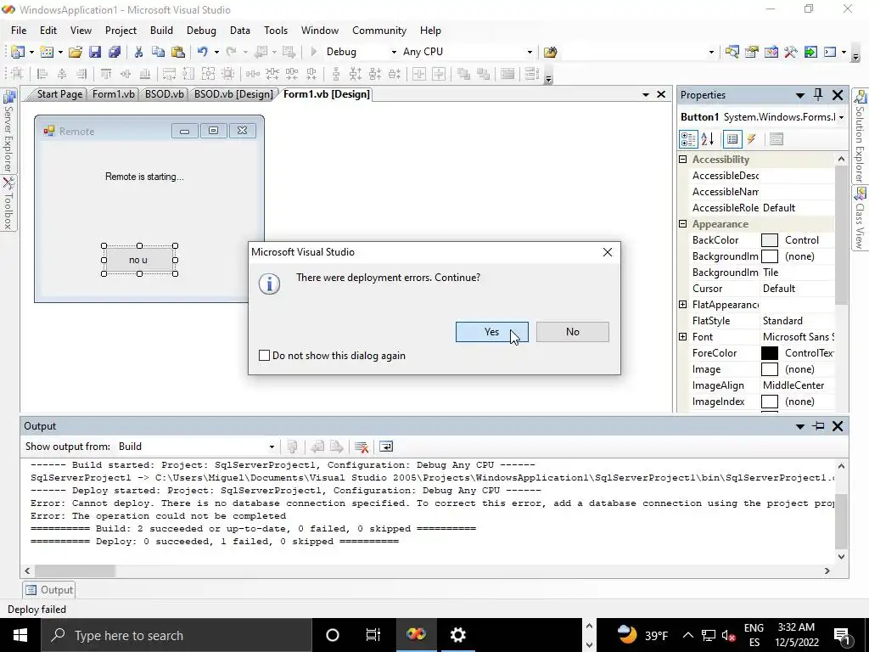Screen dimensions: 869x652
Task: Switch to the BSOD.vb [Design] tab
Action: (233, 94)
